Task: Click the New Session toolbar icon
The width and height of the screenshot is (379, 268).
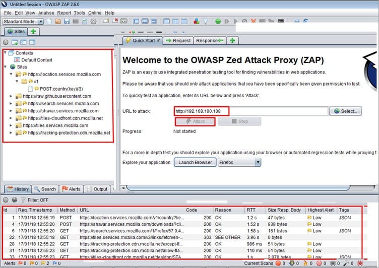Action: tap(49, 22)
